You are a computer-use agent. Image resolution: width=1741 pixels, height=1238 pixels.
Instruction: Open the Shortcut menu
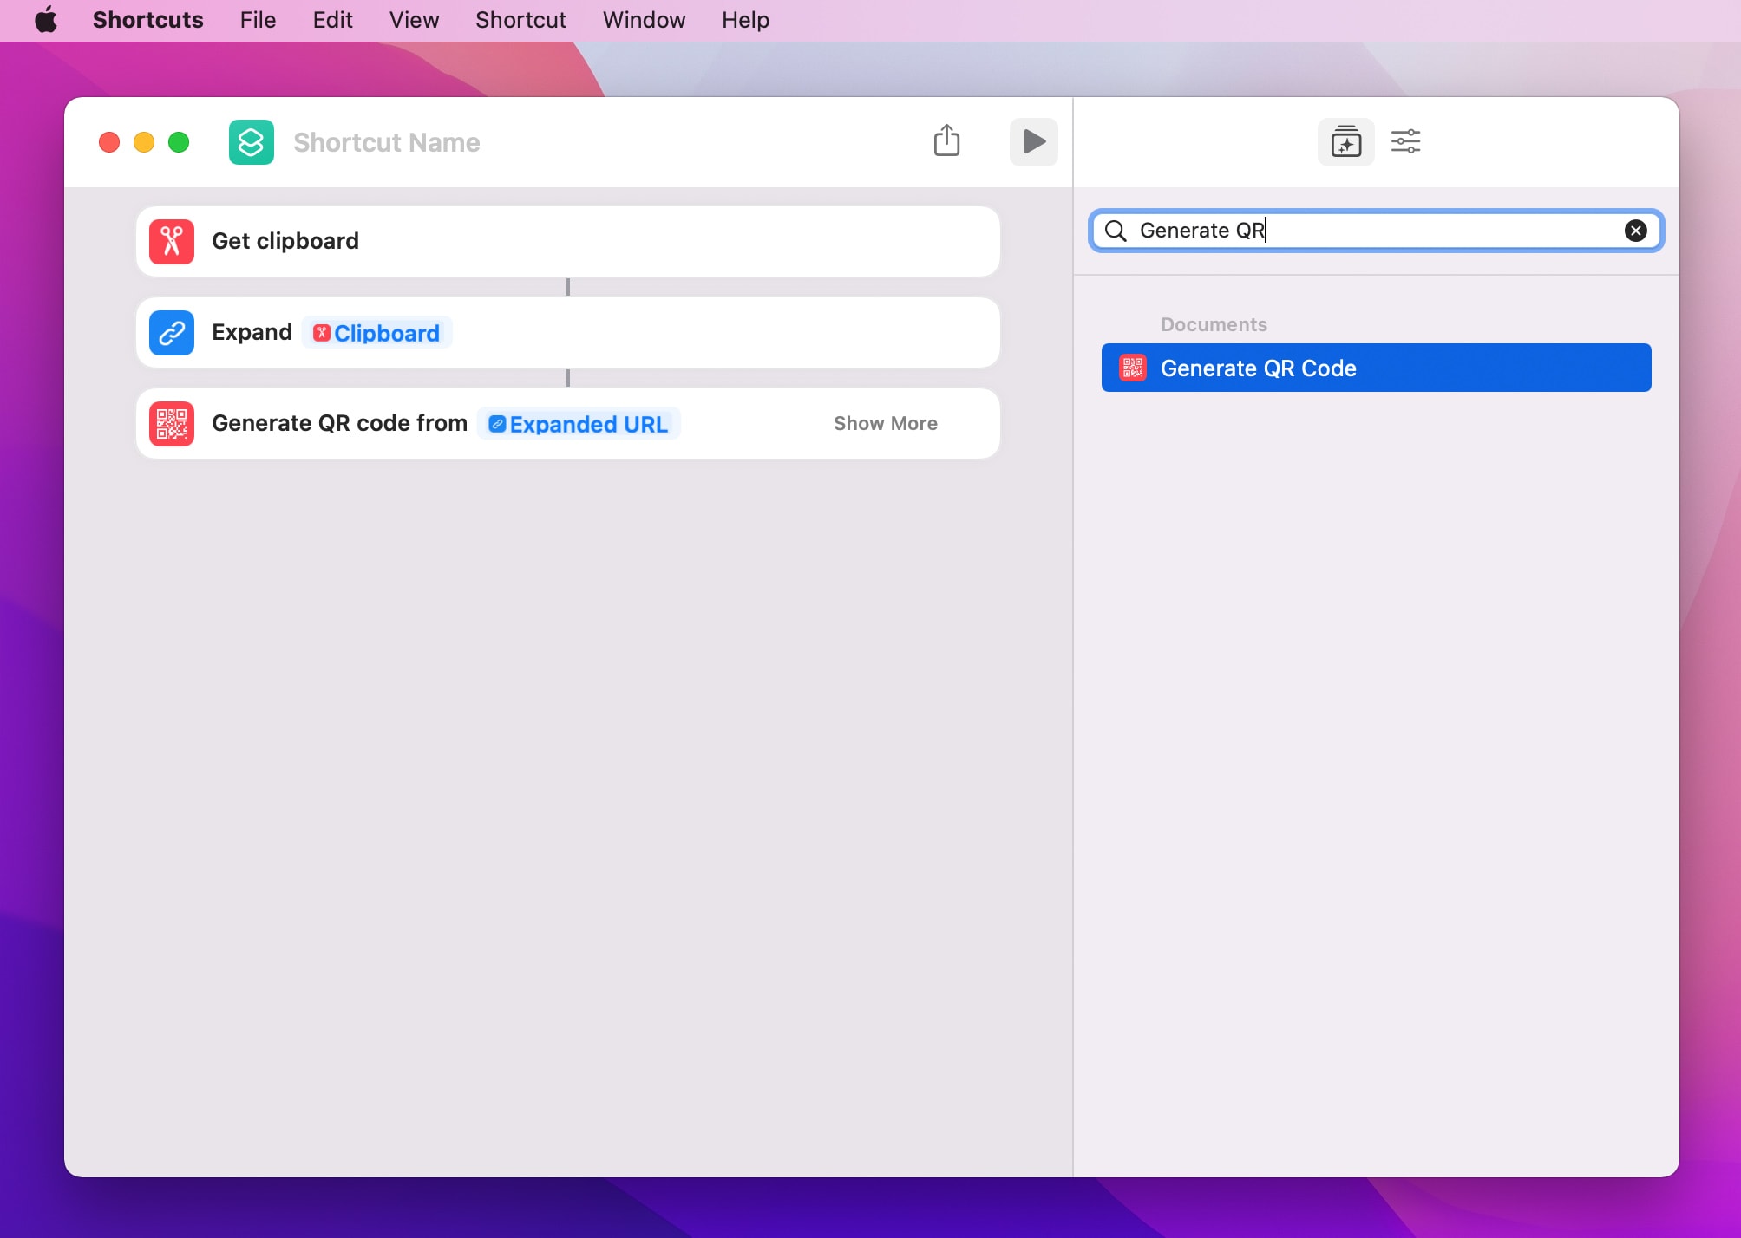pos(520,20)
